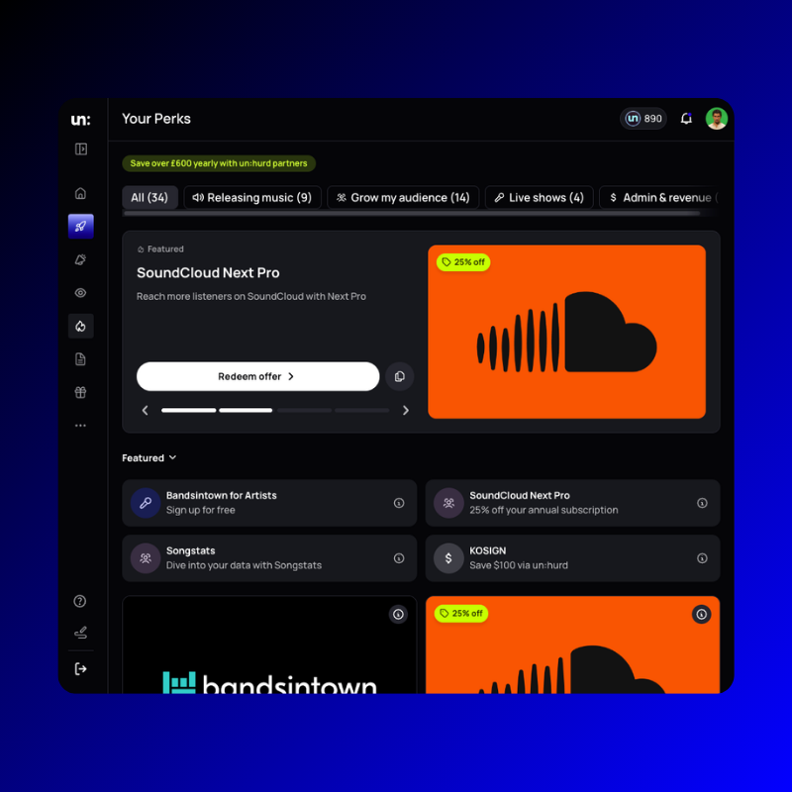Screen dimensions: 792x792
Task: Open the document icon in sidebar
Action: point(81,359)
